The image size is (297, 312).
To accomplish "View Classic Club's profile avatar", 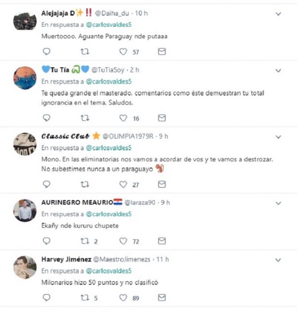I will tap(25, 144).
